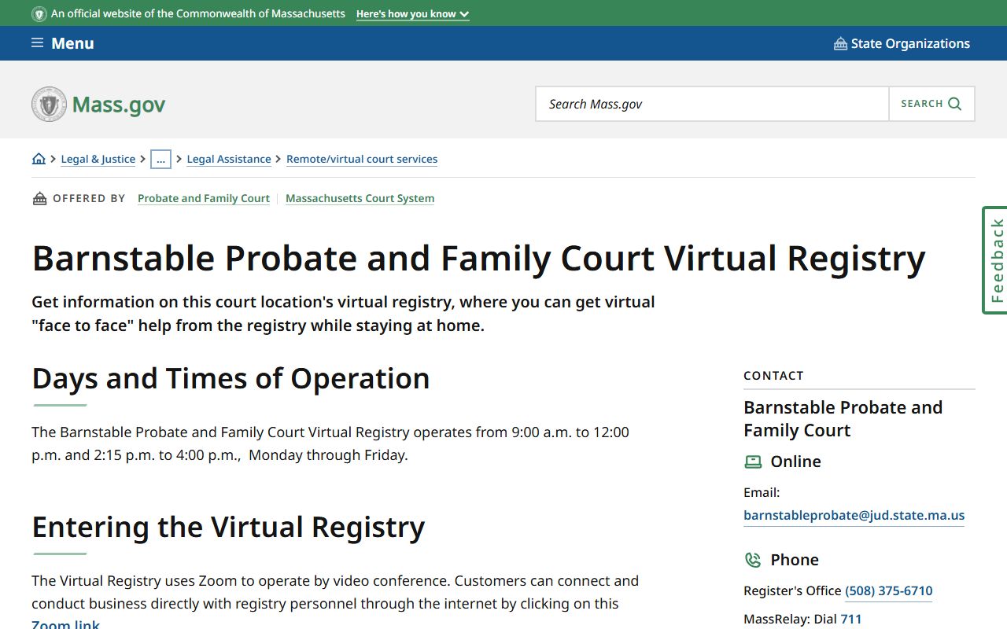1007x629 pixels.
Task: Open the Legal Assistance breadcrumb
Action: pyautogui.click(x=229, y=159)
